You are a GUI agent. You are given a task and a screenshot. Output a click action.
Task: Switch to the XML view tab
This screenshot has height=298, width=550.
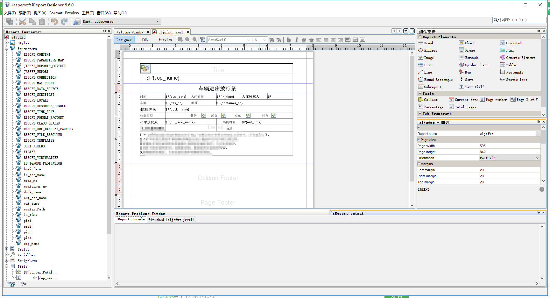tap(145, 40)
